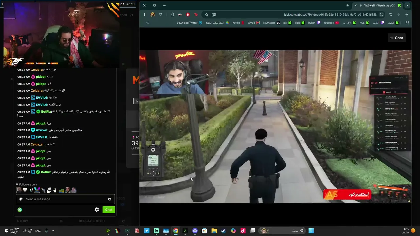This screenshot has width=420, height=236.
Task: Switch the ENG input language indicator
Action: tap(38, 231)
